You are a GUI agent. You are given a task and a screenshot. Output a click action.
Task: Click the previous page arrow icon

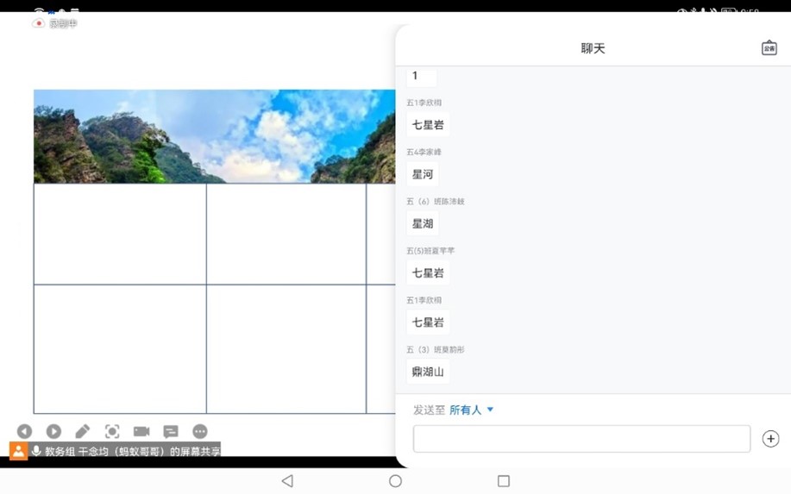tap(24, 431)
